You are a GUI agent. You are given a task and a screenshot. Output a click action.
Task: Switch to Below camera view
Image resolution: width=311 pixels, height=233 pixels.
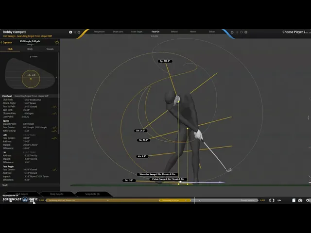[212, 32]
